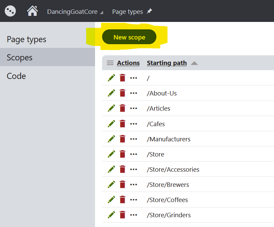Screen dimensions: 274x227
Task: Open more actions for /Articles
Action: [133, 108]
